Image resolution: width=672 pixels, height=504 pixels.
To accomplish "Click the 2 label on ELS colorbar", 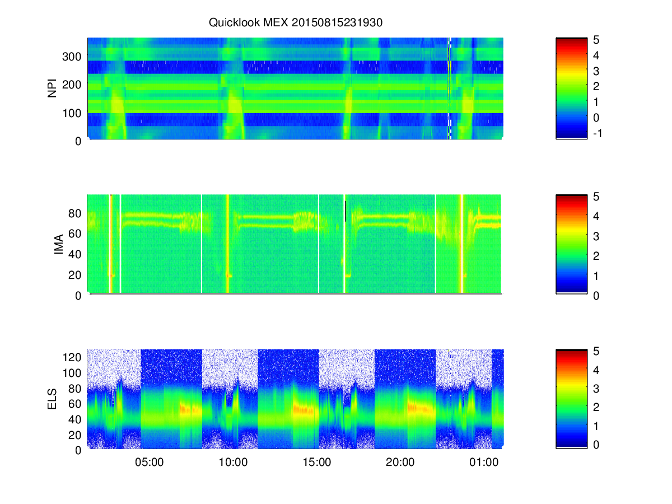I will [596, 407].
